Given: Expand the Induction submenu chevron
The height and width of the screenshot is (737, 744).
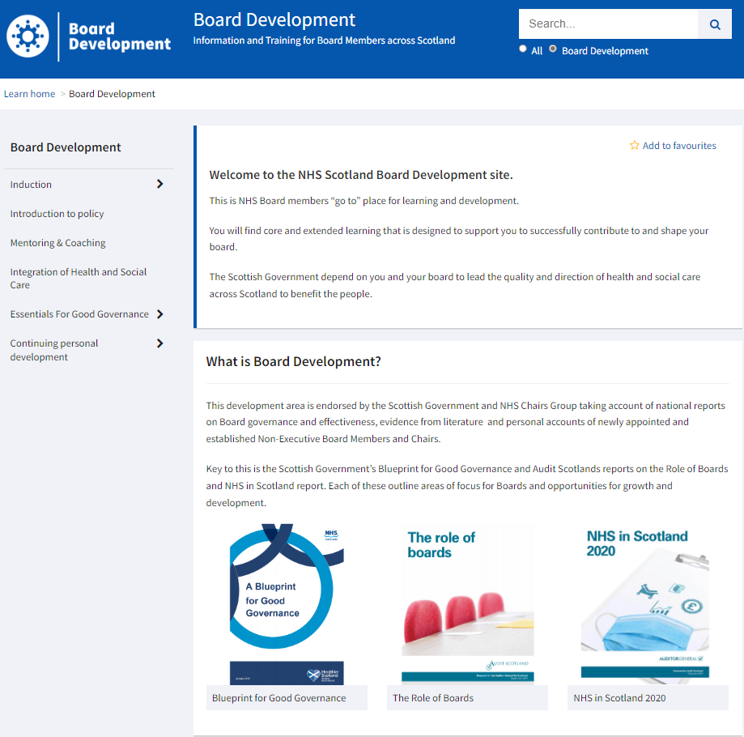Looking at the screenshot, I should pyautogui.click(x=160, y=184).
